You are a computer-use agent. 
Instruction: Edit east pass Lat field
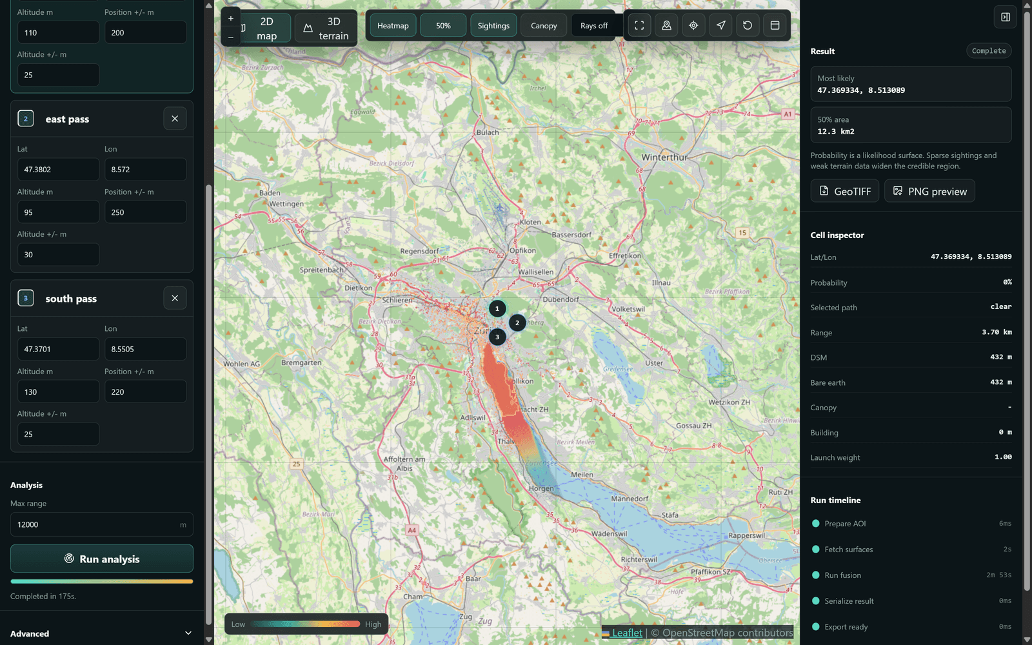pyautogui.click(x=58, y=170)
